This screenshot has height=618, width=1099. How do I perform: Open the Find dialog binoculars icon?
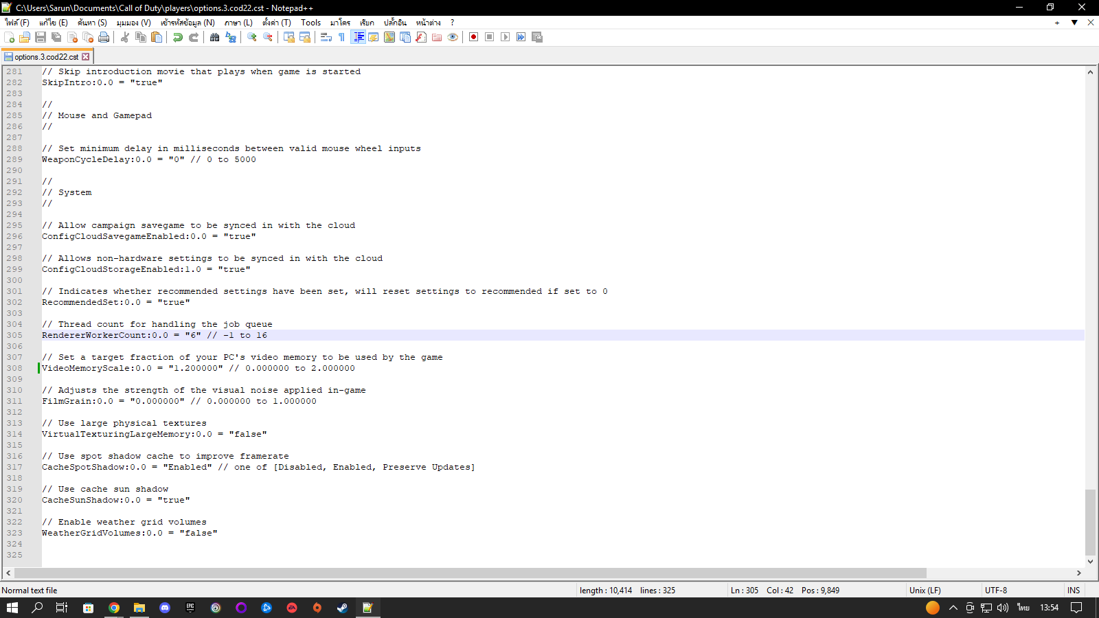click(x=215, y=37)
